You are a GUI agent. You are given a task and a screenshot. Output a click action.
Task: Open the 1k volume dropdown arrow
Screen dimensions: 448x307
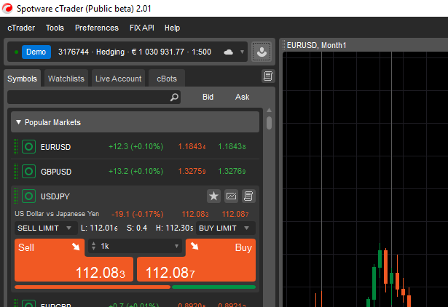click(x=176, y=246)
